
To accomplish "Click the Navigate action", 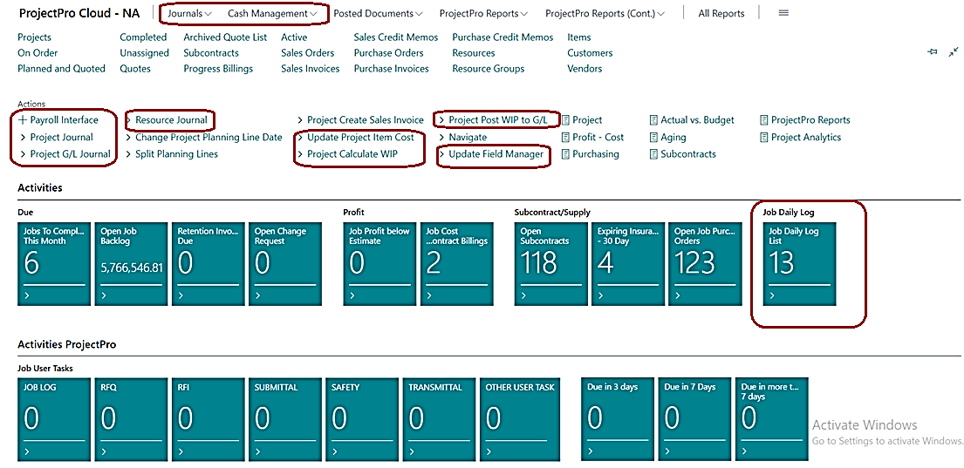I will point(463,137).
